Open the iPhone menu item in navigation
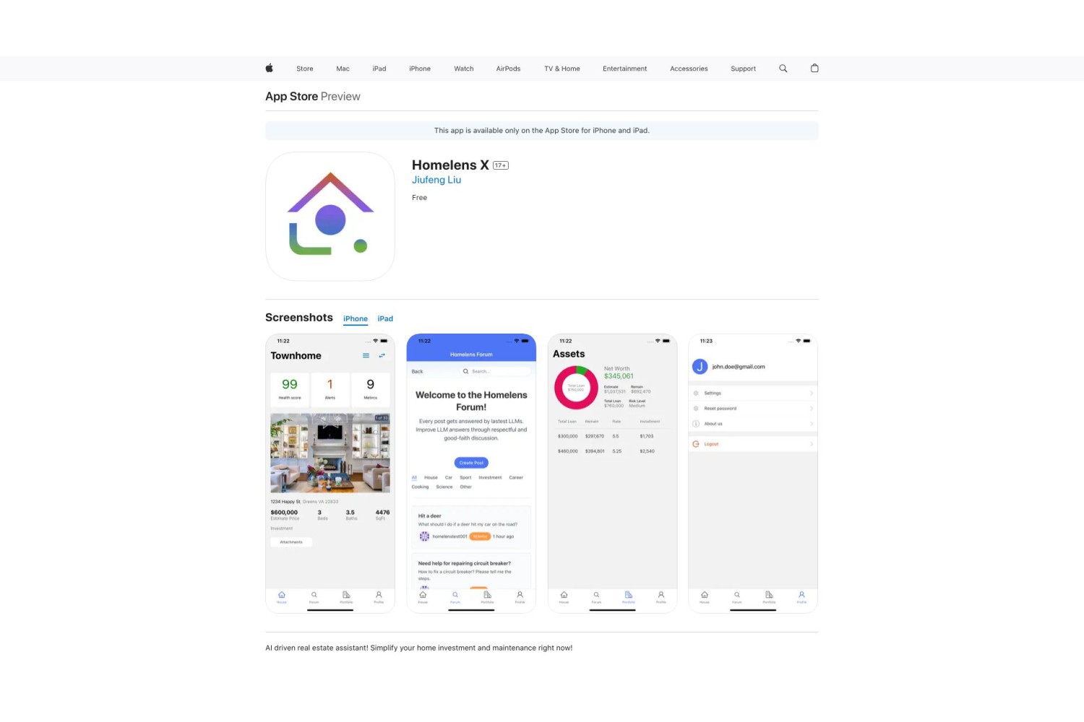 (420, 69)
